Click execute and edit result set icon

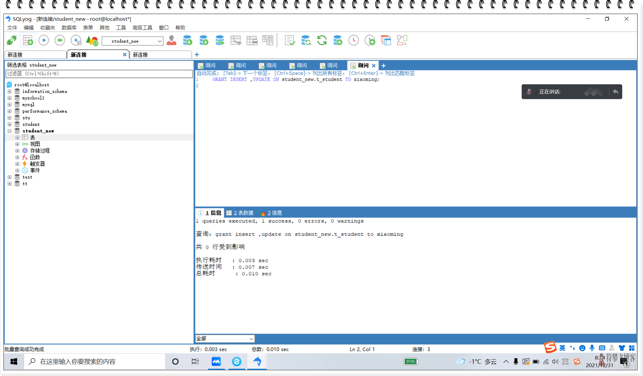coord(76,40)
